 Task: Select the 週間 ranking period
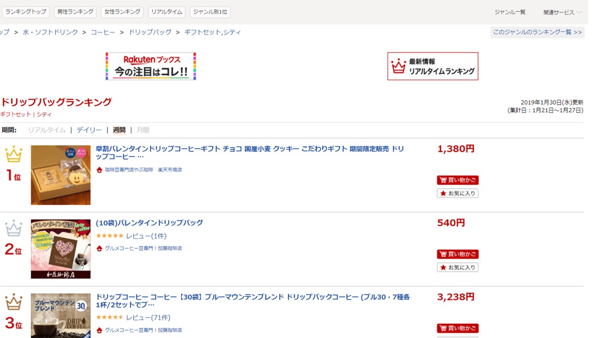pyautogui.click(x=119, y=130)
